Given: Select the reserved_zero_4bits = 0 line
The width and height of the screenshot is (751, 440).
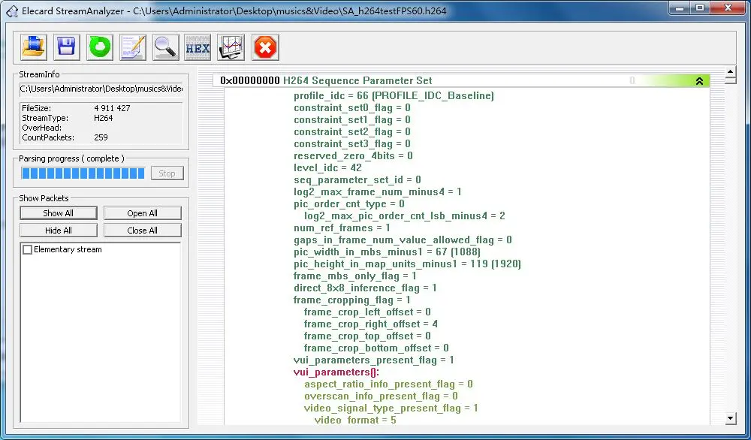Looking at the screenshot, I should point(353,155).
